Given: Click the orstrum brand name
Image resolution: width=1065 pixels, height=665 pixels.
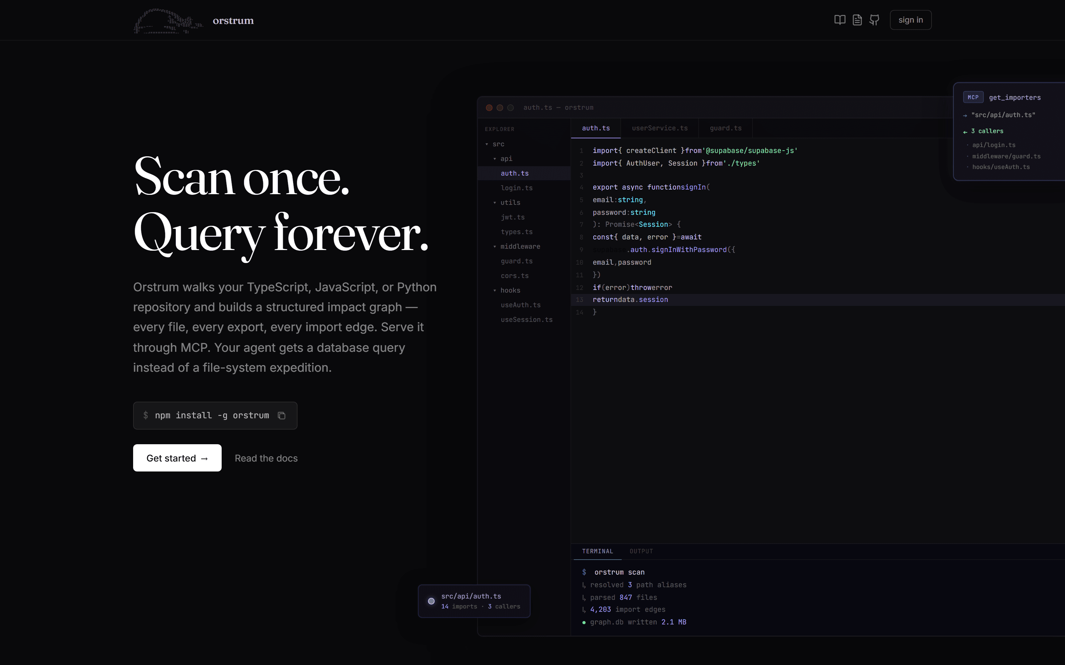Looking at the screenshot, I should [x=233, y=21].
